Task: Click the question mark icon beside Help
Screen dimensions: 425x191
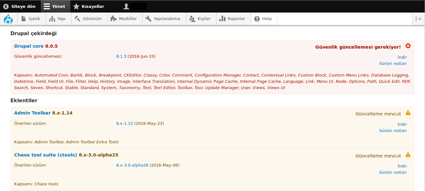Action: [x=257, y=19]
